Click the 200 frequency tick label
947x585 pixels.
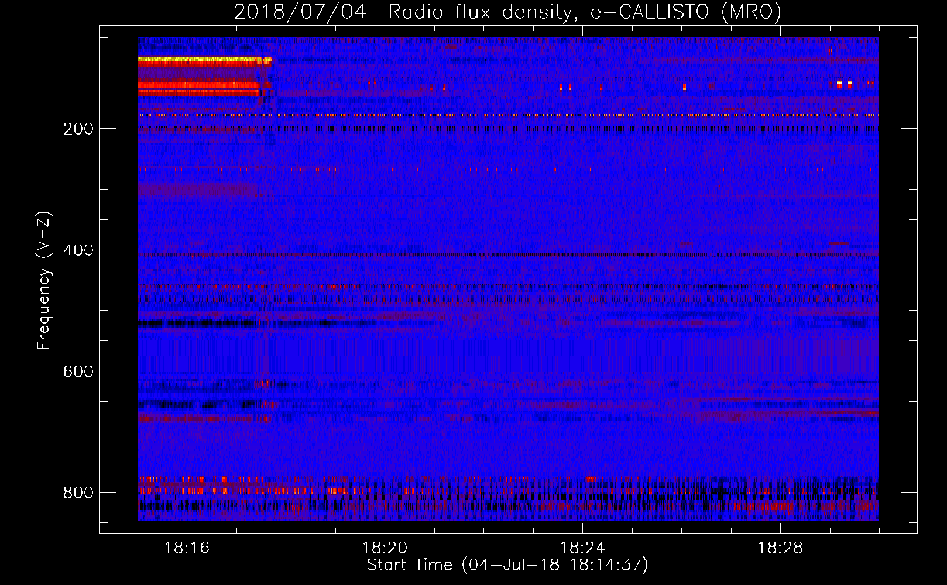(78, 129)
